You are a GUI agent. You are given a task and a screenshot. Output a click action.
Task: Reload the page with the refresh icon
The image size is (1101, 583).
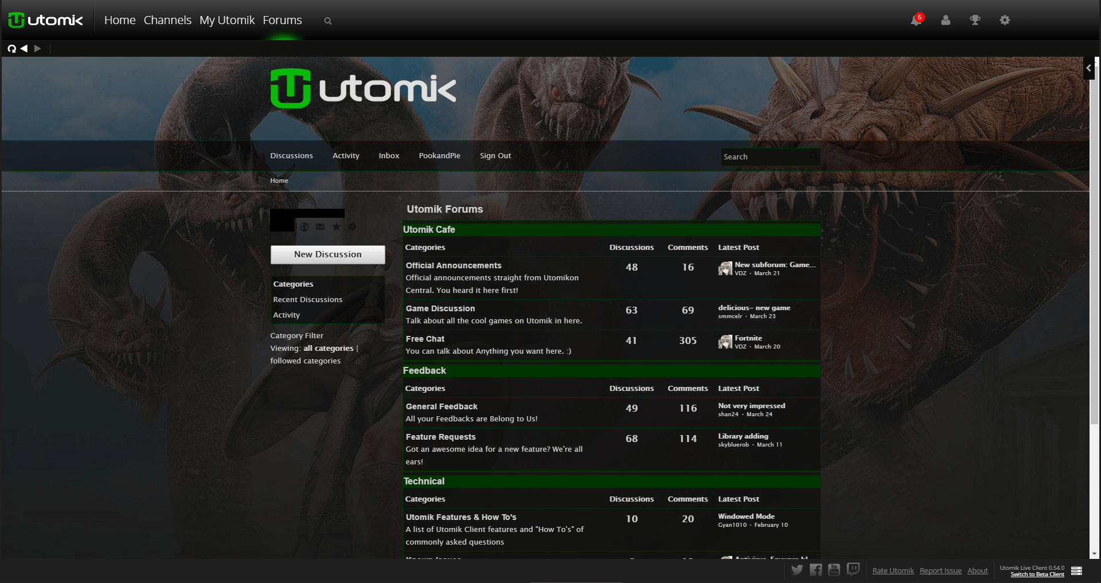point(11,49)
